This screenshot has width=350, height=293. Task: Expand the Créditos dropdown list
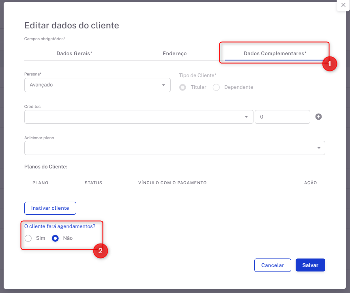click(139, 117)
